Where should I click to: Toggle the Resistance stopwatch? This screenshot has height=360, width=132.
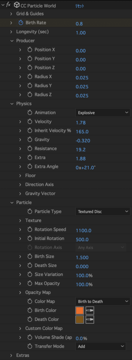pos(30,149)
